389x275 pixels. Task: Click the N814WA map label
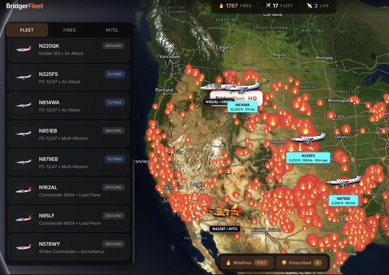tap(242, 107)
